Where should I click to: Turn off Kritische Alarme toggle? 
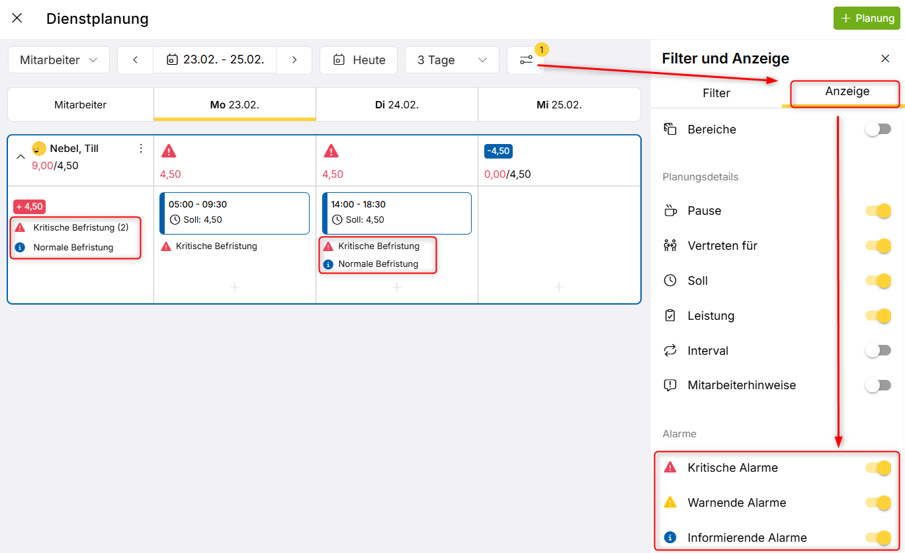click(878, 468)
